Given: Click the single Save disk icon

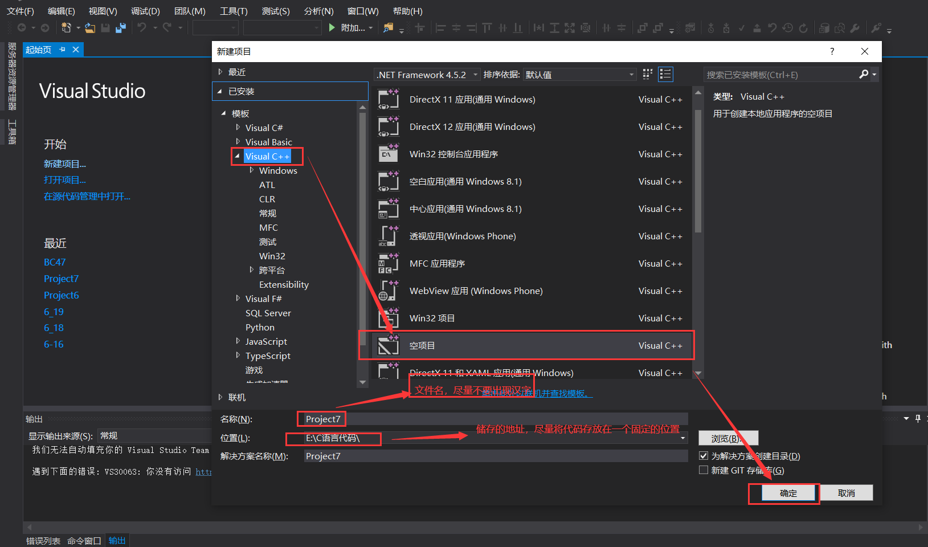Looking at the screenshot, I should 105,27.
